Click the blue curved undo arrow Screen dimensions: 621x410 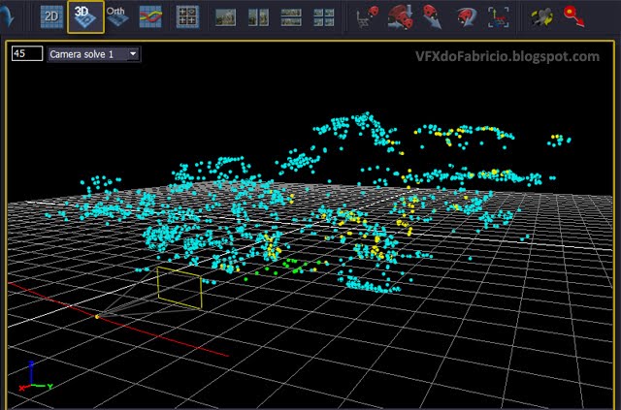pos(7,16)
